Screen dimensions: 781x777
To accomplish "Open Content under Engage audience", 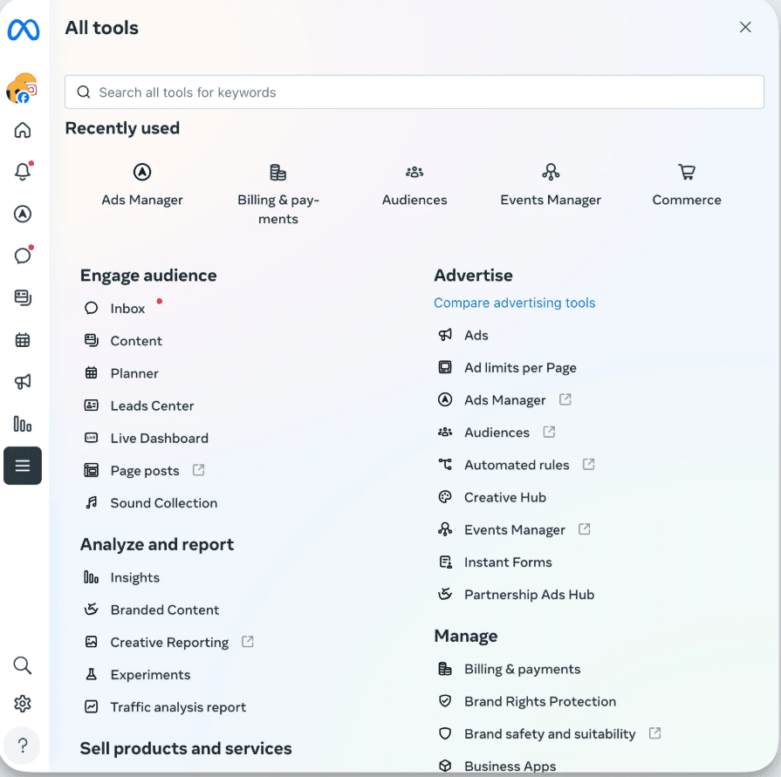I will pos(124,341).
